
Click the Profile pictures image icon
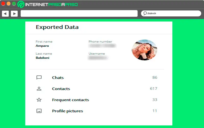click(39, 111)
